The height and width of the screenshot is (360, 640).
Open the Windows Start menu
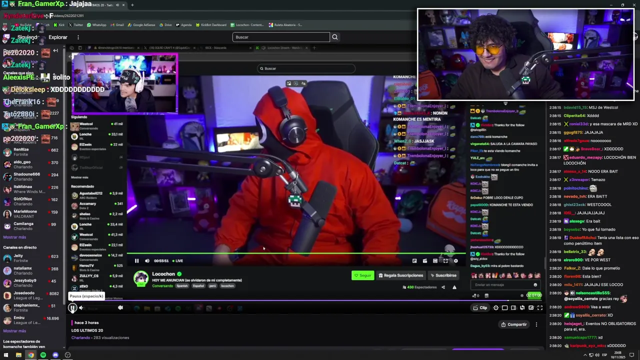click(5, 355)
